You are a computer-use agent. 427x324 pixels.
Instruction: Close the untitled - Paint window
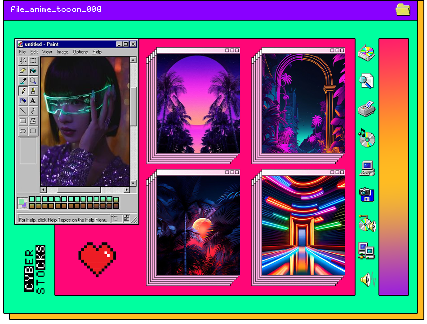[x=133, y=44]
